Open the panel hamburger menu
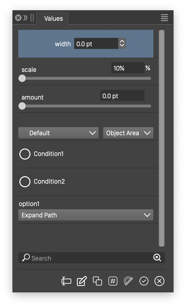 click(164, 18)
